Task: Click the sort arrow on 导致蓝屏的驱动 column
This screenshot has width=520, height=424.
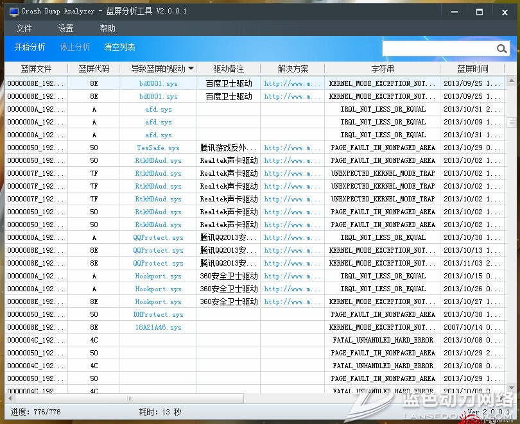Action: click(191, 69)
